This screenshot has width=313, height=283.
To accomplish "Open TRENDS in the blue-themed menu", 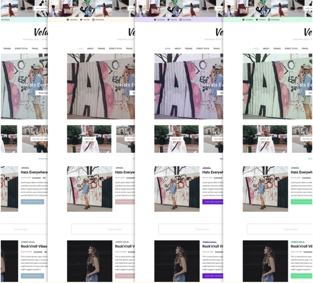I will [x=7, y=49].
